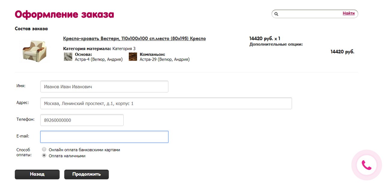This screenshot has width=384, height=187.
Task: Click the Состав заказа section title
Action: [x=31, y=29]
